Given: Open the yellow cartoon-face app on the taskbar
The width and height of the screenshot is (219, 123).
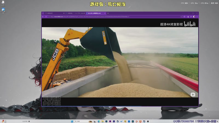Looking at the screenshot, I should 125,121.
